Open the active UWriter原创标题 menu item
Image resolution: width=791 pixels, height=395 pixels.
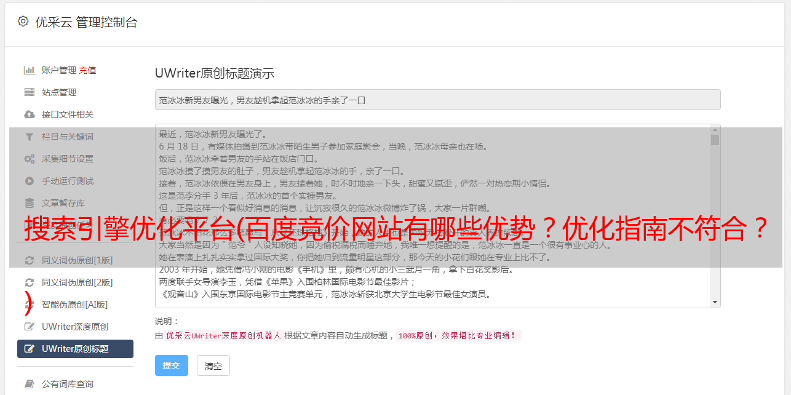(x=75, y=349)
